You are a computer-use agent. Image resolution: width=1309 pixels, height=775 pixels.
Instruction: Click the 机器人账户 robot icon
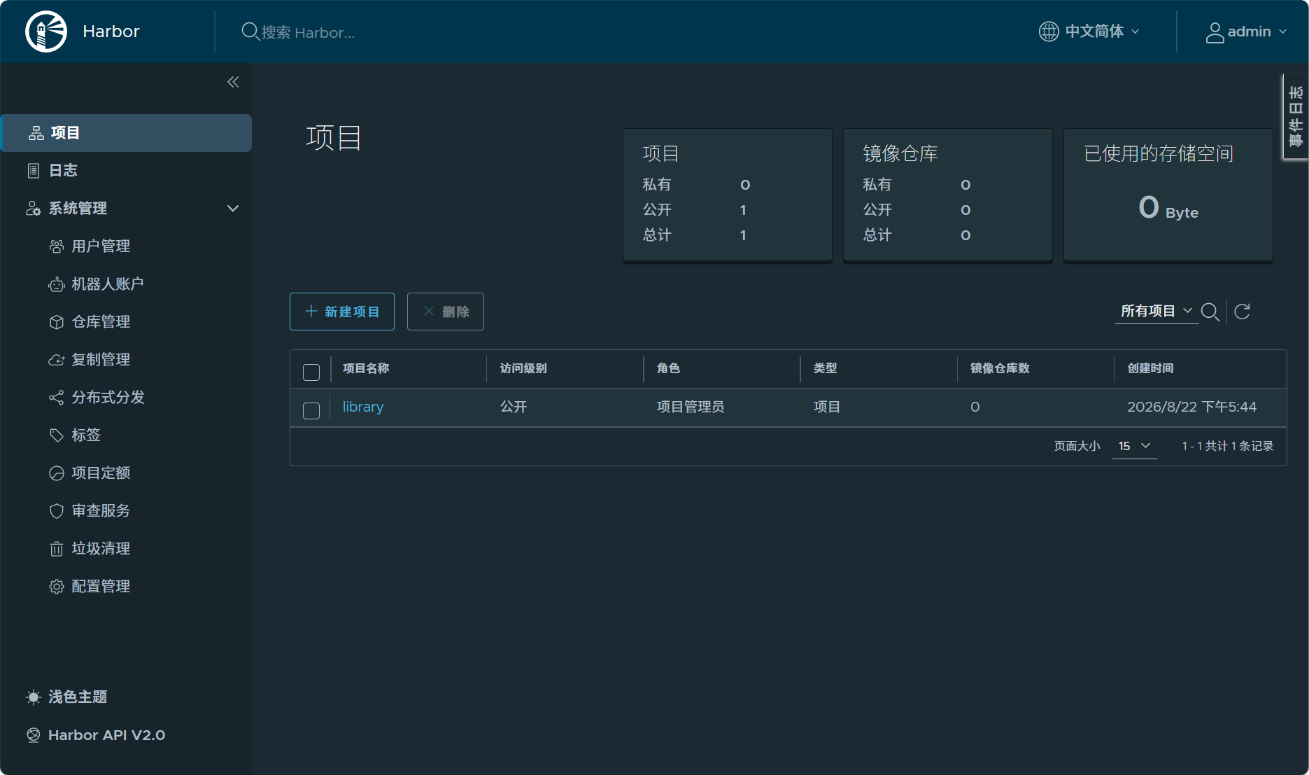click(57, 284)
